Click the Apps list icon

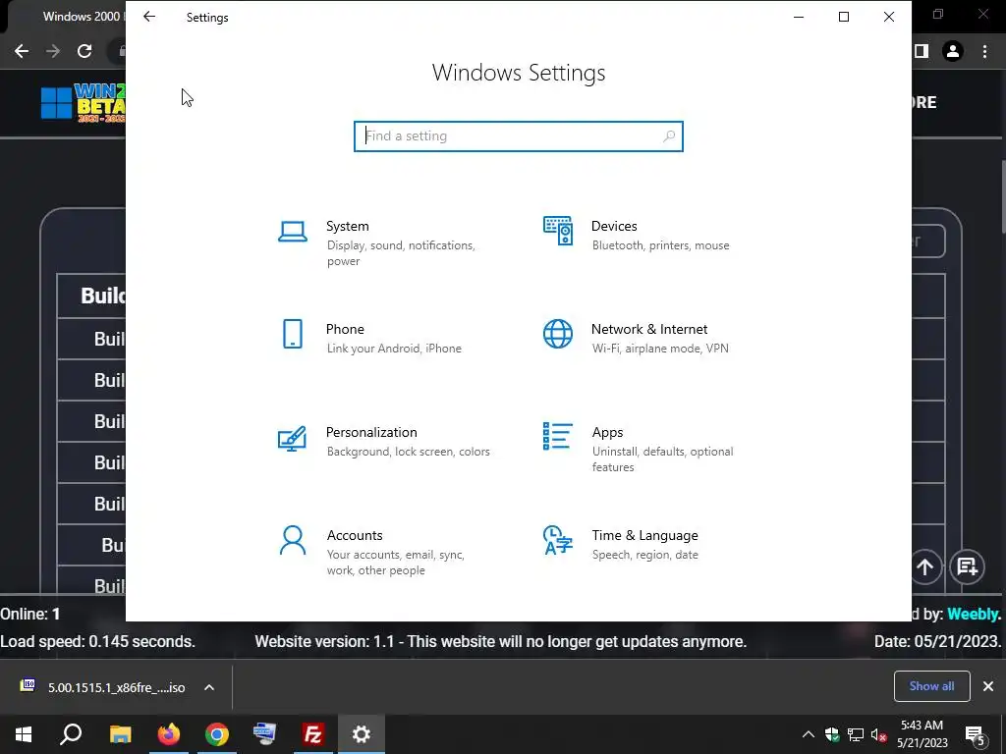tap(557, 436)
